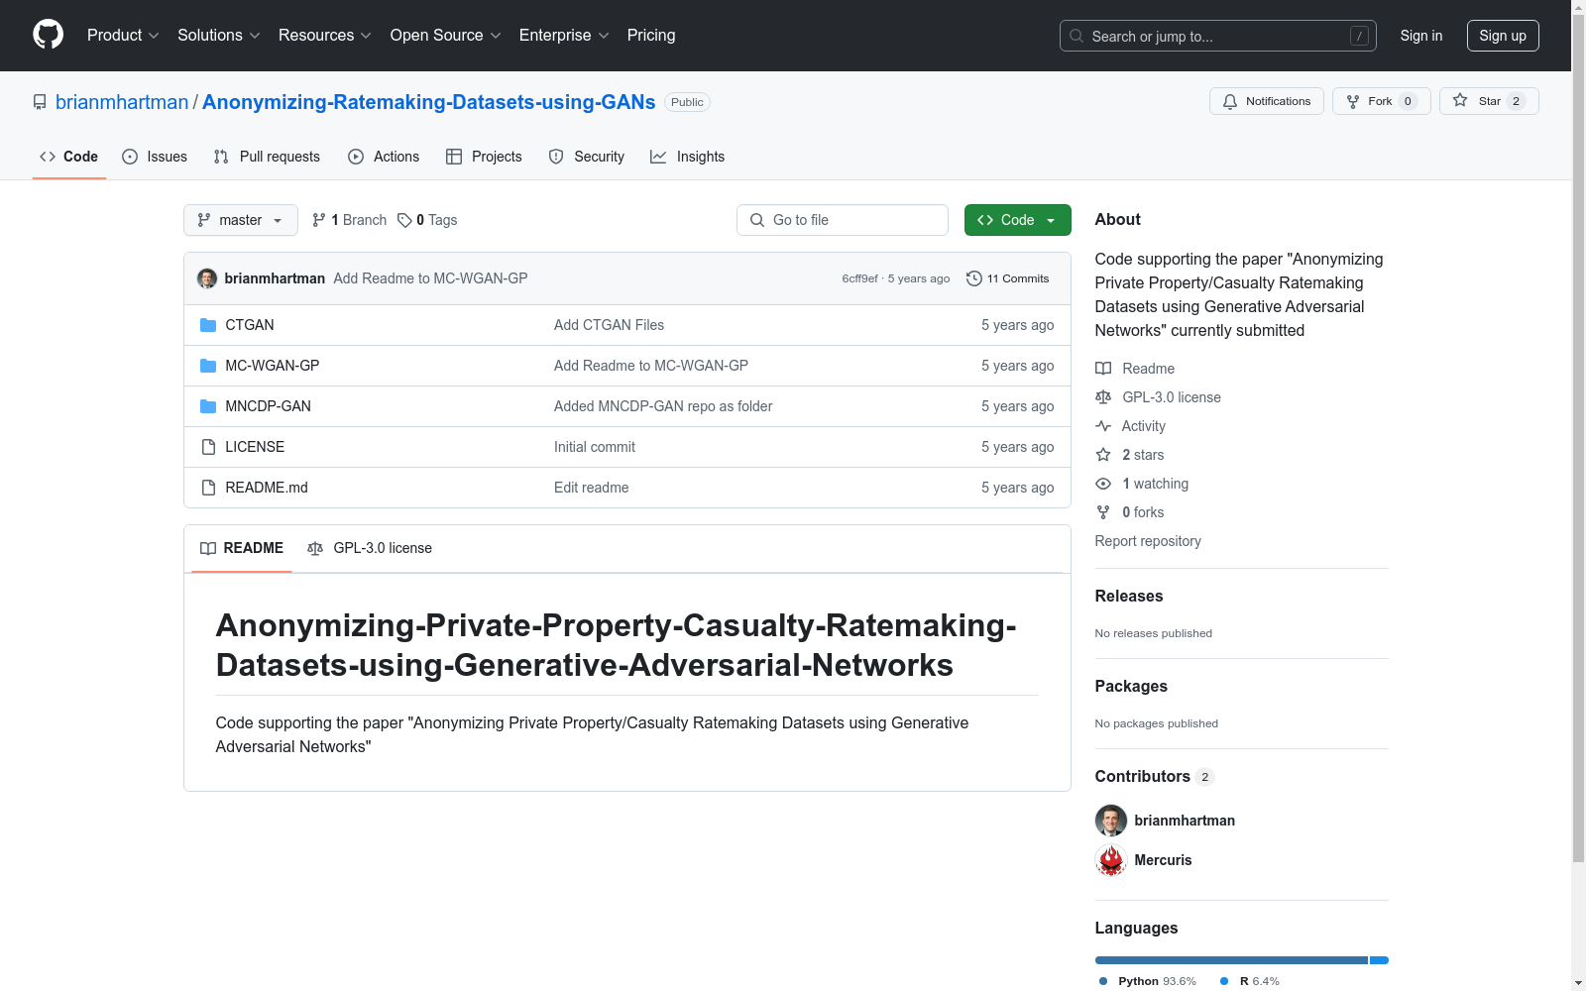
Task: Click the page vertical scrollbar
Action: click(x=1579, y=436)
